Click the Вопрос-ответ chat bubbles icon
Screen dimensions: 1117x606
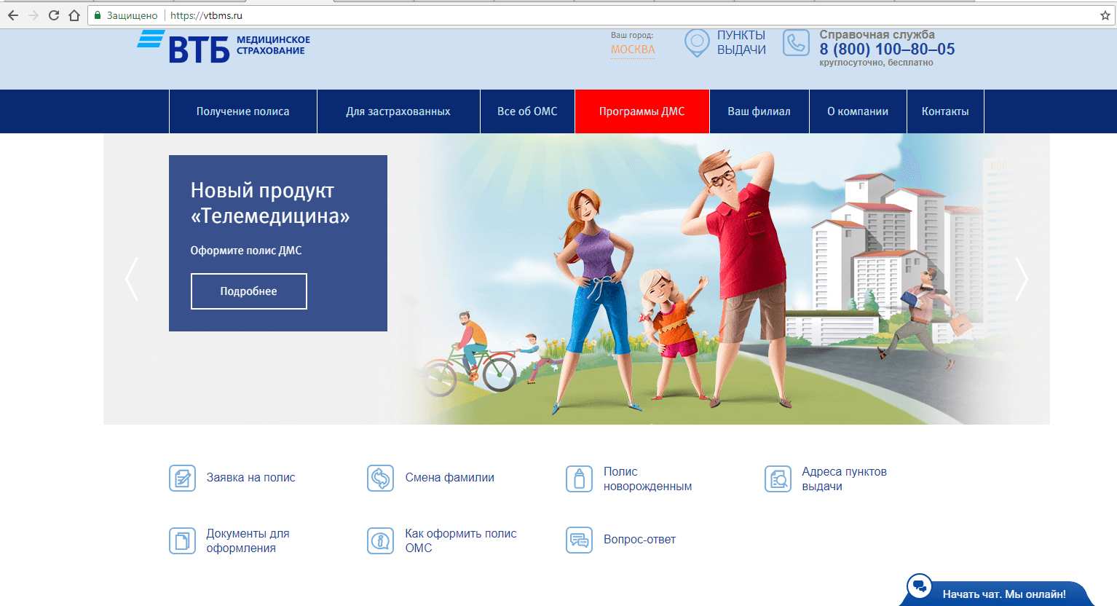pos(579,540)
